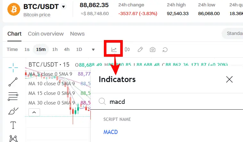Click the MACD script result
This screenshot has height=142, width=243.
111,132
